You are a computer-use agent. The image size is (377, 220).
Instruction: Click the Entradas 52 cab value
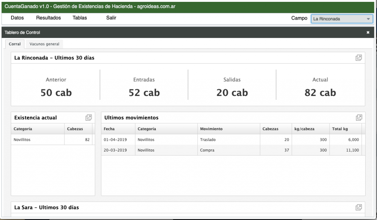[x=144, y=93]
